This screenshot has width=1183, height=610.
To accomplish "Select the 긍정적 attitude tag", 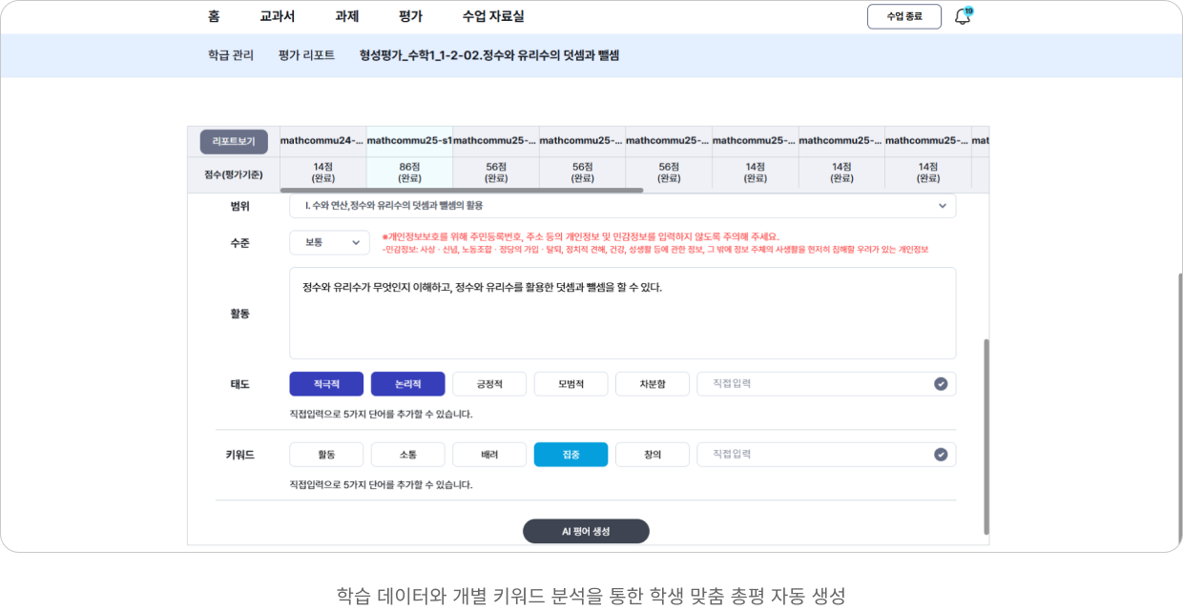I will tap(489, 384).
